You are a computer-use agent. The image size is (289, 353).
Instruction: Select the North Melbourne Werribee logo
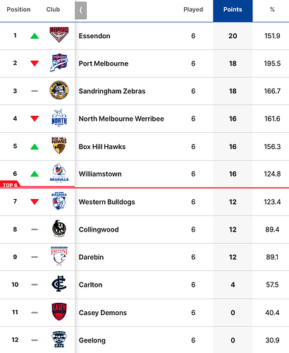tap(59, 118)
